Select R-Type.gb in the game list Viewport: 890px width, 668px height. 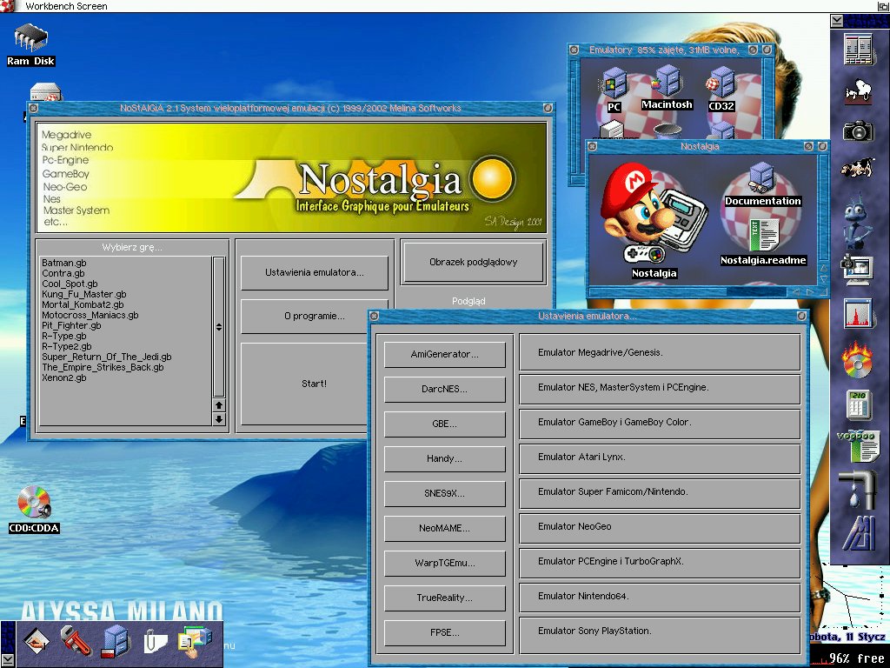[125, 336]
